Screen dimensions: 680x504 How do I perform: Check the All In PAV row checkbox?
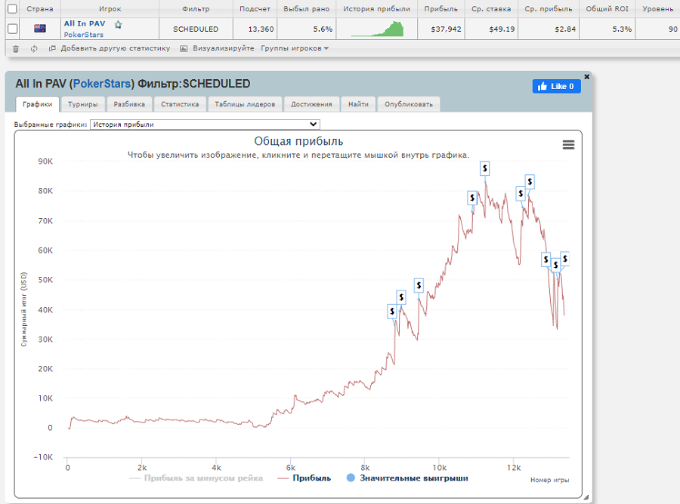(12, 29)
